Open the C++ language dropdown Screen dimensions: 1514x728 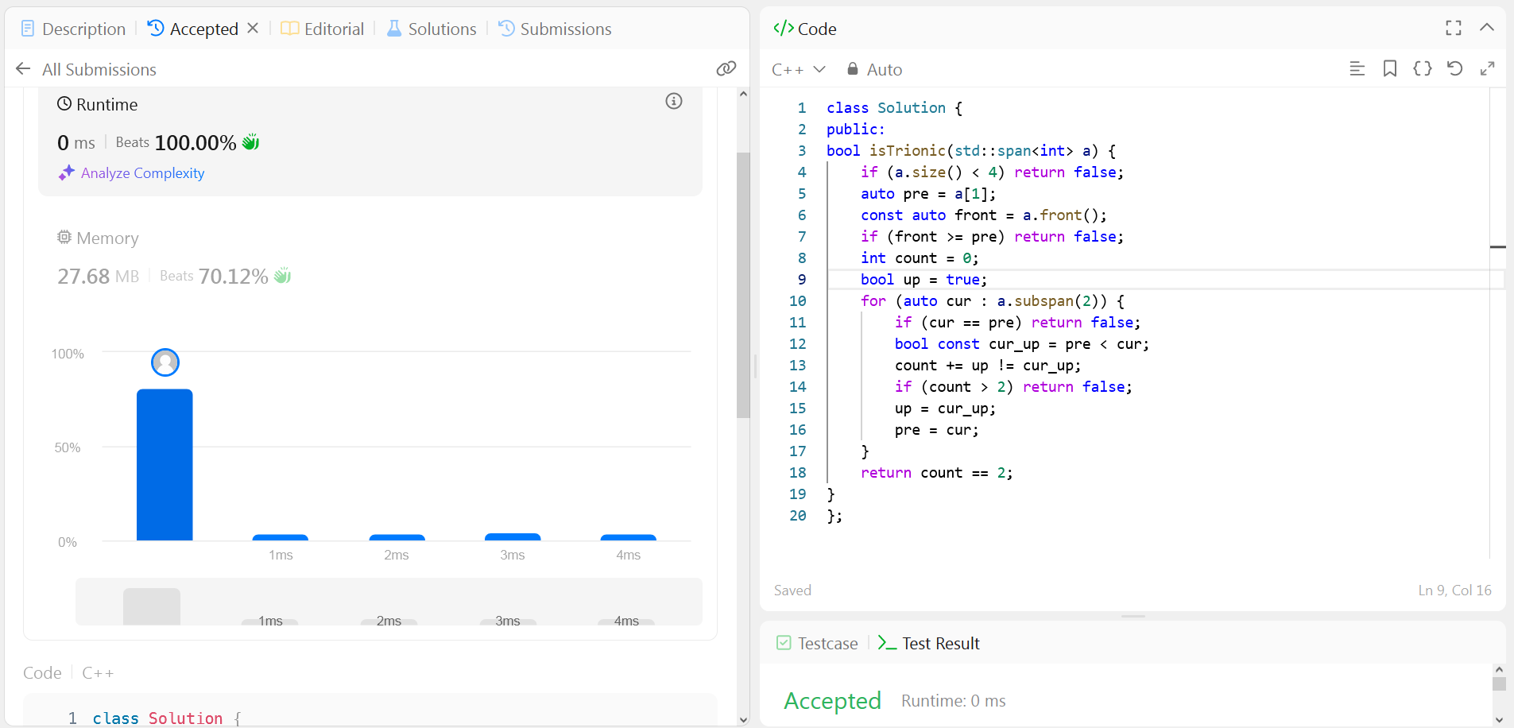click(x=799, y=70)
